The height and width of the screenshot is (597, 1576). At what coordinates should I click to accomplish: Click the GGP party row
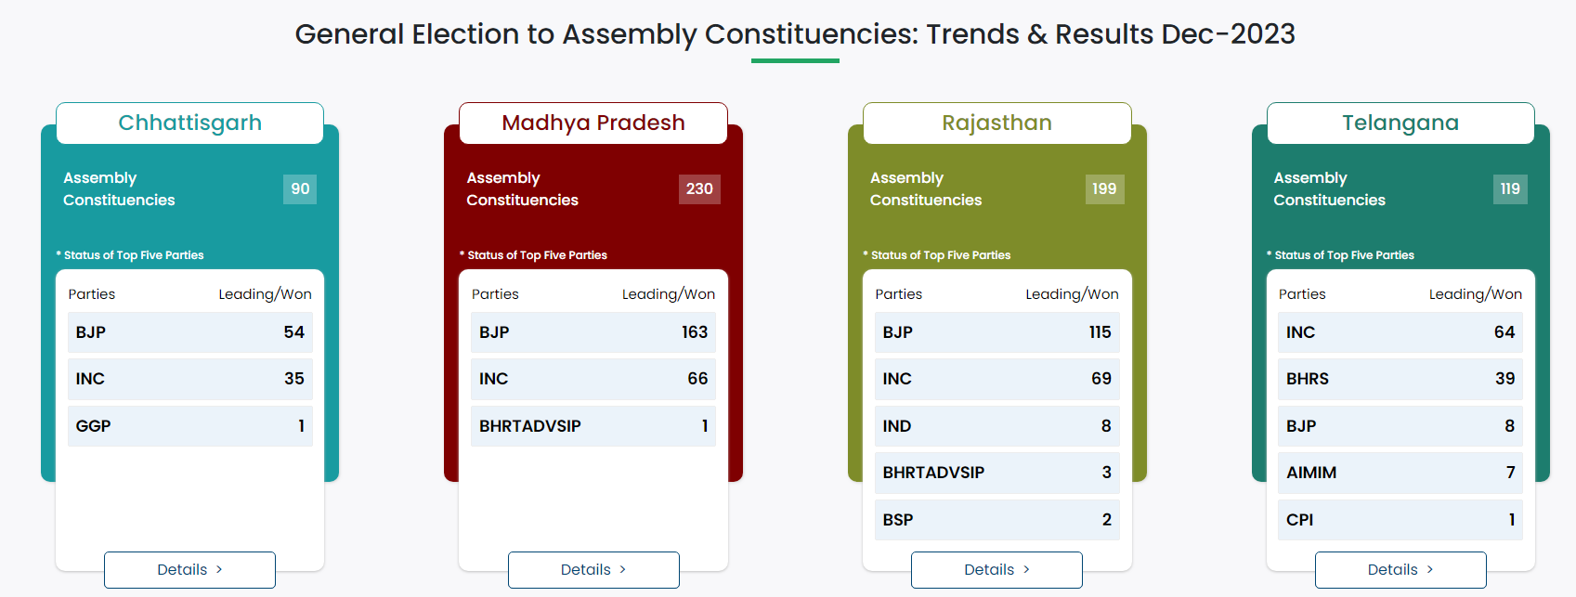pos(189,426)
